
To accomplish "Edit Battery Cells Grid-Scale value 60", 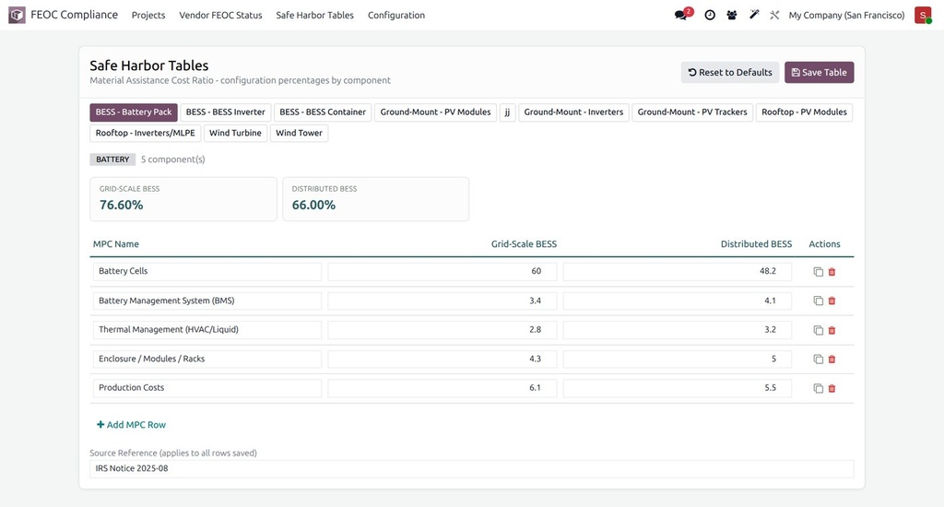I will (x=442, y=271).
